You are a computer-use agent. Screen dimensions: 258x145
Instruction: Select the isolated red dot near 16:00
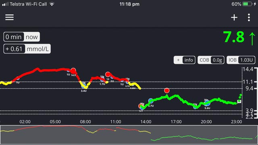166,90
